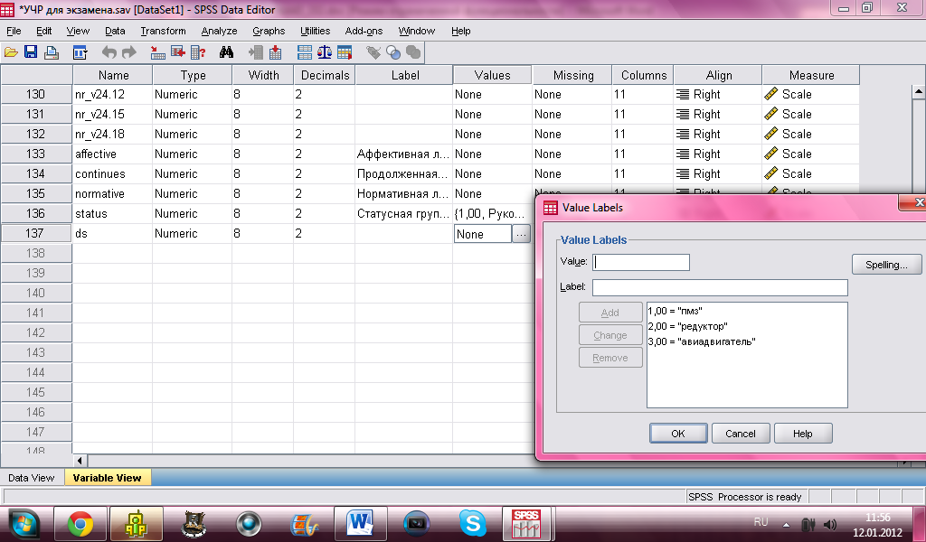Click the variable name cell 'affective'
The width and height of the screenshot is (926, 542).
pyautogui.click(x=113, y=154)
